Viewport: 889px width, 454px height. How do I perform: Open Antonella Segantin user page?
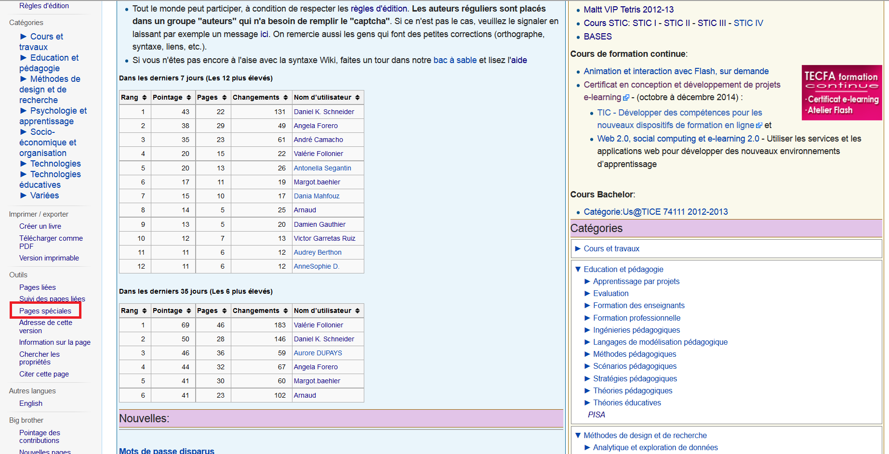(x=322, y=168)
